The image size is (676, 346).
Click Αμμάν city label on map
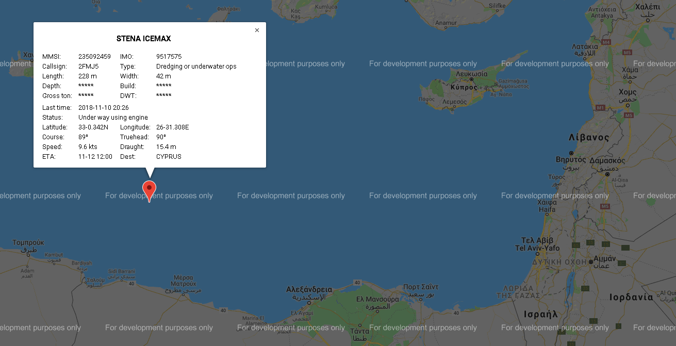(x=604, y=258)
